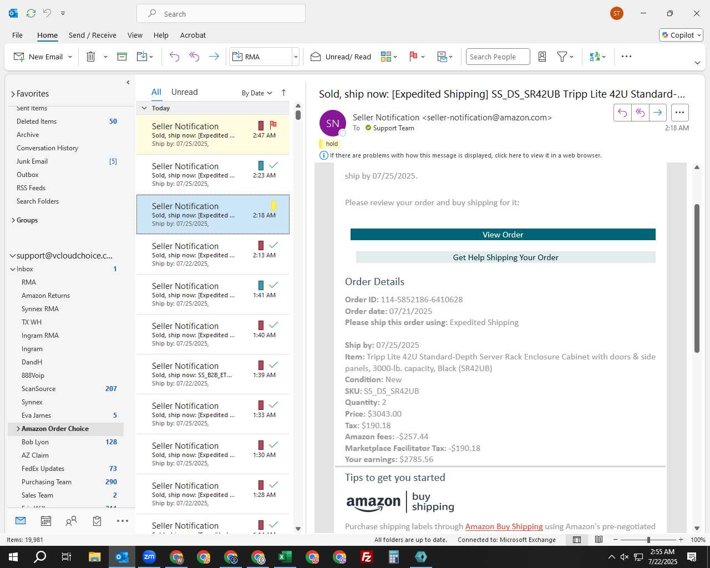The height and width of the screenshot is (568, 710).
Task: Click the ribbon More commands ellipsis
Action: click(x=626, y=57)
